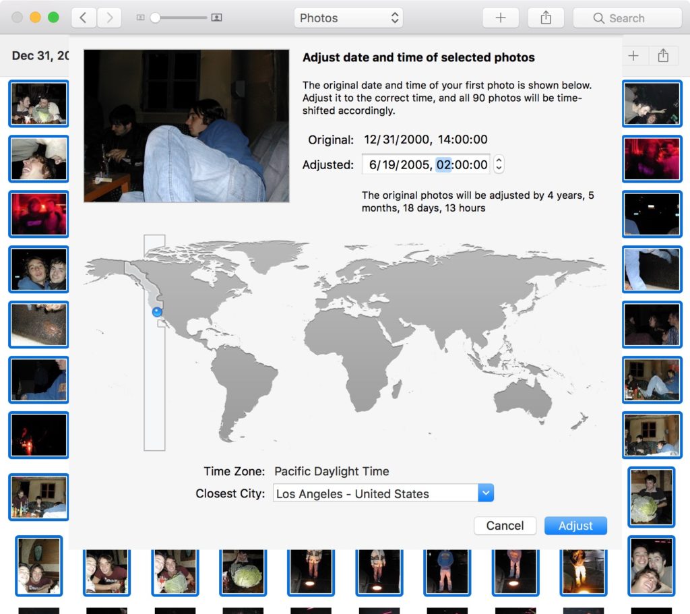This screenshot has width=690, height=614.
Task: Click the plus button in the top toolbar
Action: tap(501, 18)
